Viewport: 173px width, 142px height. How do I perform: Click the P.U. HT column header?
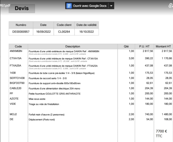(144, 46)
